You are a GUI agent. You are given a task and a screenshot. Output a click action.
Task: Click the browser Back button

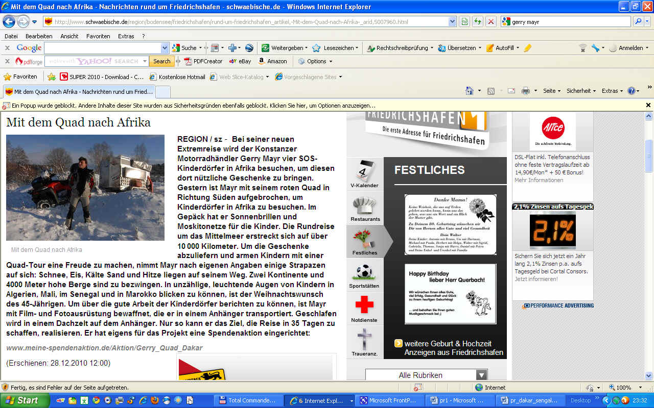(x=9, y=21)
